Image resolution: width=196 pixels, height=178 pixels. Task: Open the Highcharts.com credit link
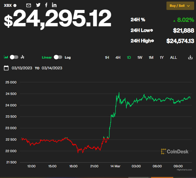click(184, 170)
